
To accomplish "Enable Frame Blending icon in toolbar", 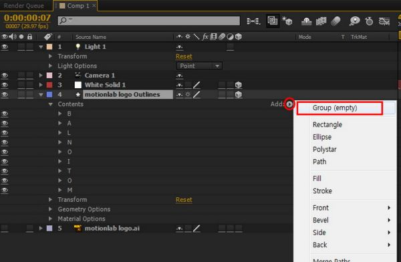I will (x=321, y=21).
